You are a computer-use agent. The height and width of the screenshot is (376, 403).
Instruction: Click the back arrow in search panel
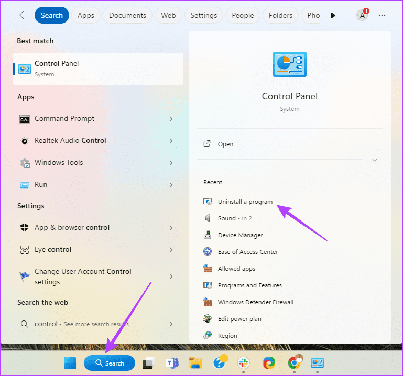(23, 15)
